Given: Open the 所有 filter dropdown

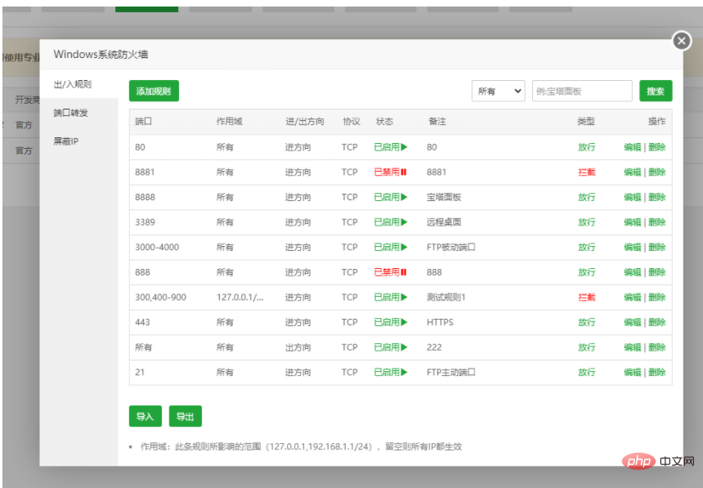Looking at the screenshot, I should [498, 91].
